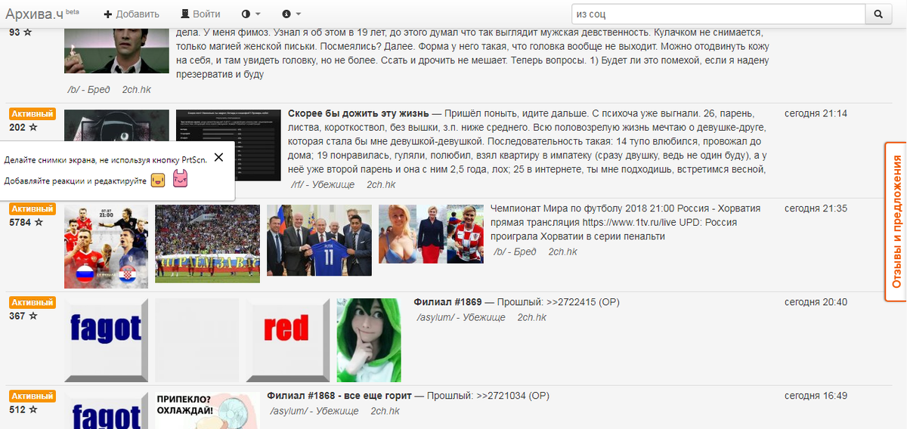
Task: Click Активный badge of thread 512
Action: (33, 396)
